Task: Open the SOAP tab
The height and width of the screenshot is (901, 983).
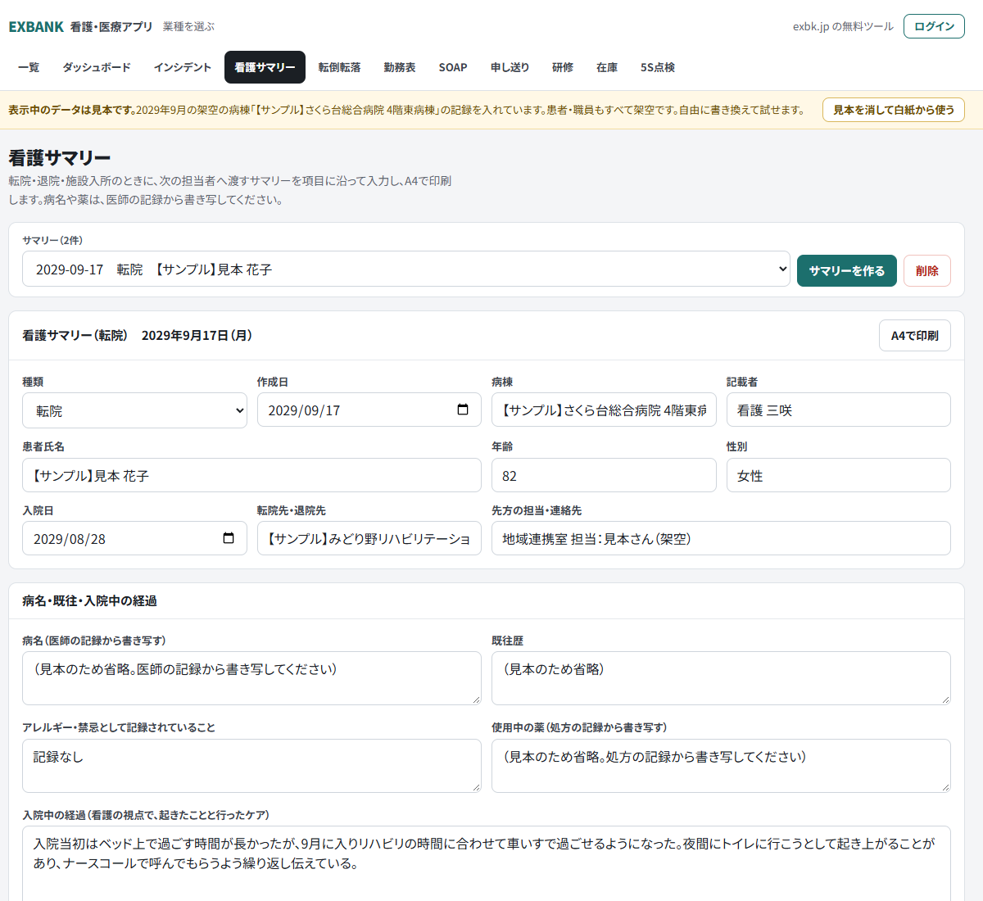Action: click(x=453, y=67)
